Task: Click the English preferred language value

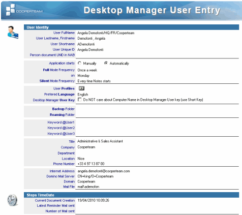Action: [83, 95]
